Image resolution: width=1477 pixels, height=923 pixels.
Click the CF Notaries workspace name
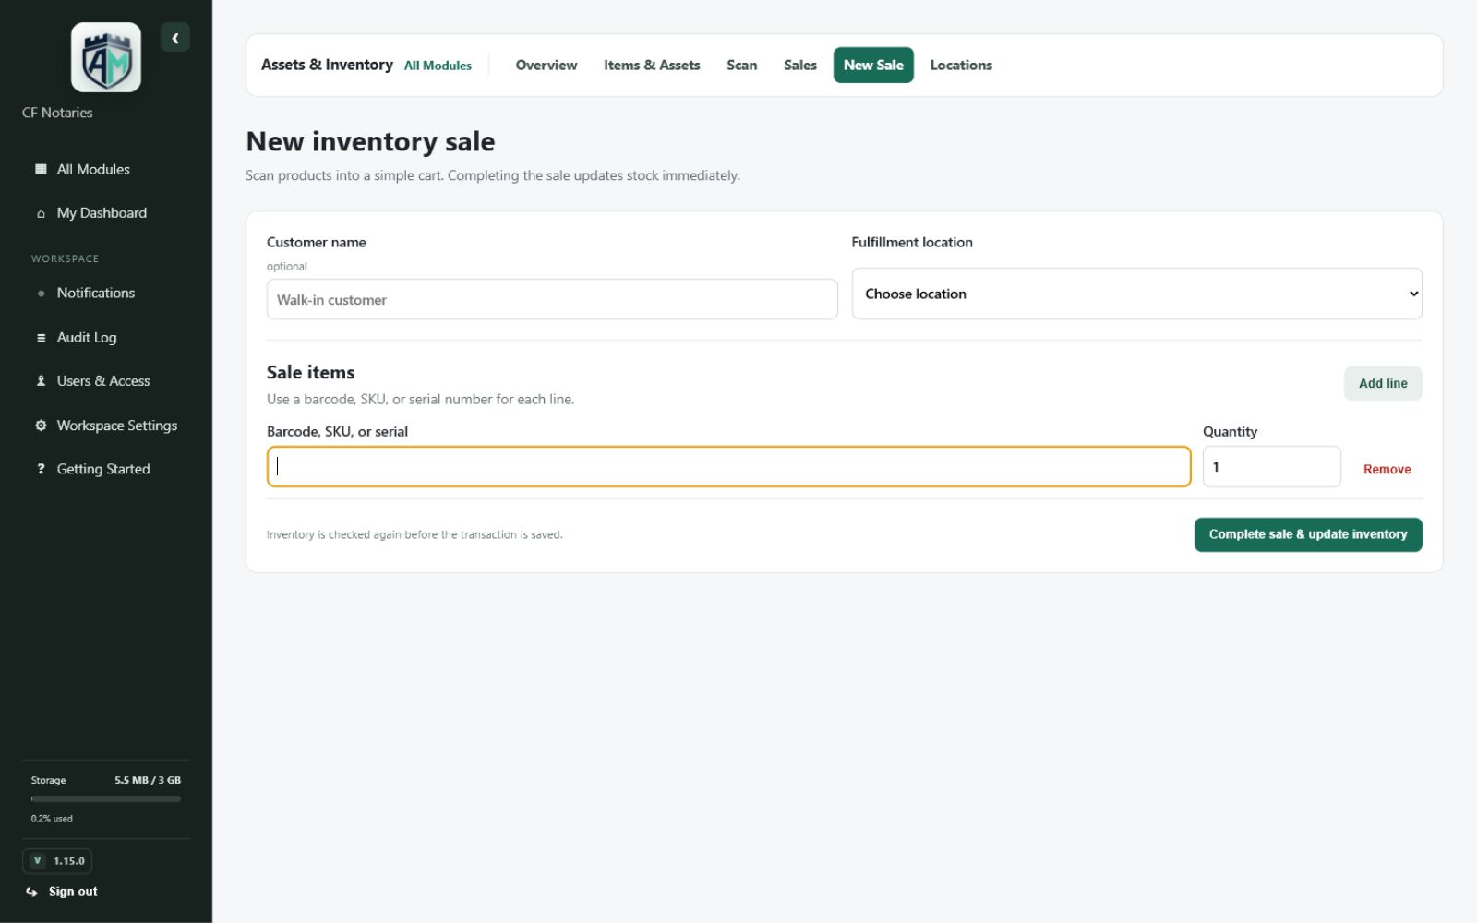pos(57,113)
